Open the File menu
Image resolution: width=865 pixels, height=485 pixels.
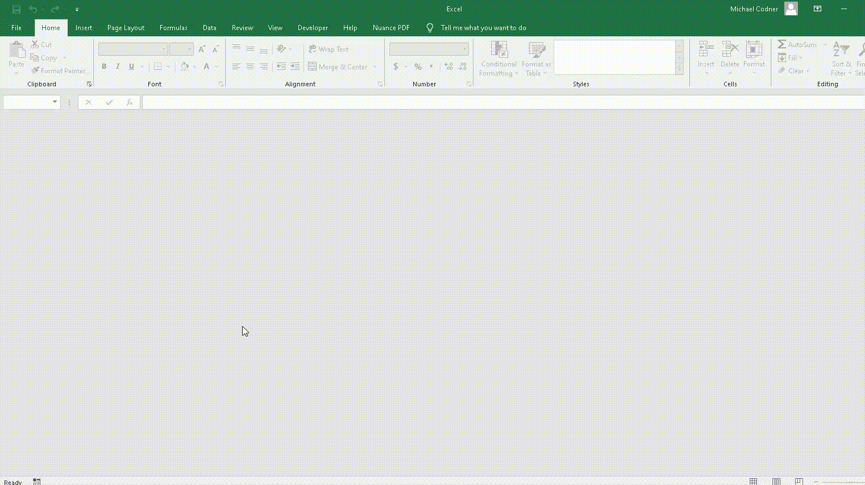(16, 28)
